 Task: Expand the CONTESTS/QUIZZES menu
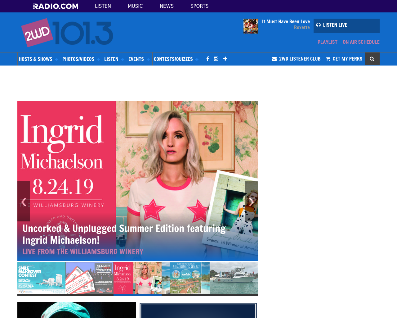173,59
